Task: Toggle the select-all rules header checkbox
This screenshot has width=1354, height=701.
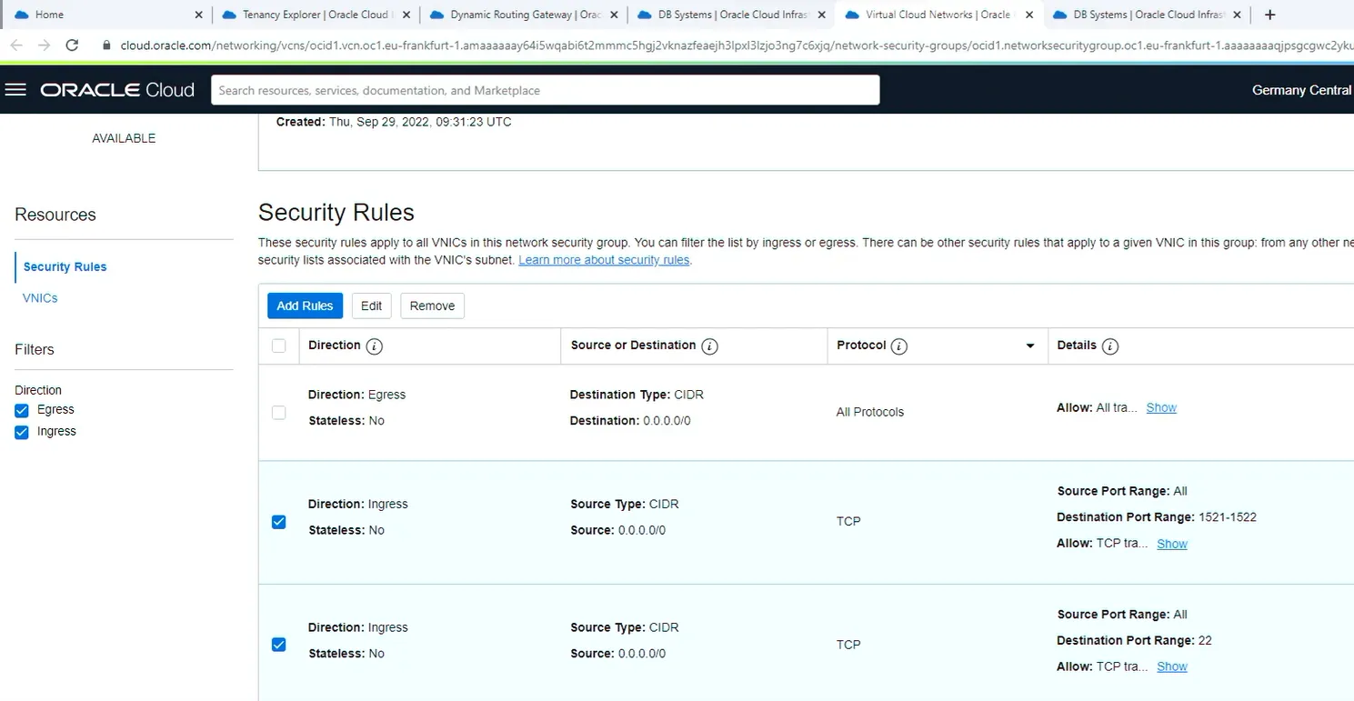Action: coord(279,345)
